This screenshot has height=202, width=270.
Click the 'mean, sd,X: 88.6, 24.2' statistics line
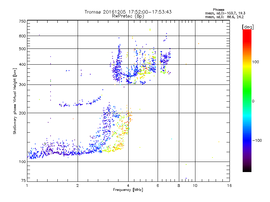(224, 17)
